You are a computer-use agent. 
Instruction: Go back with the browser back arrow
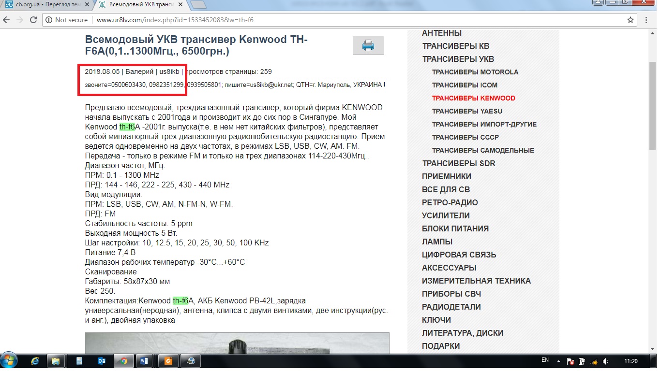pos(6,20)
